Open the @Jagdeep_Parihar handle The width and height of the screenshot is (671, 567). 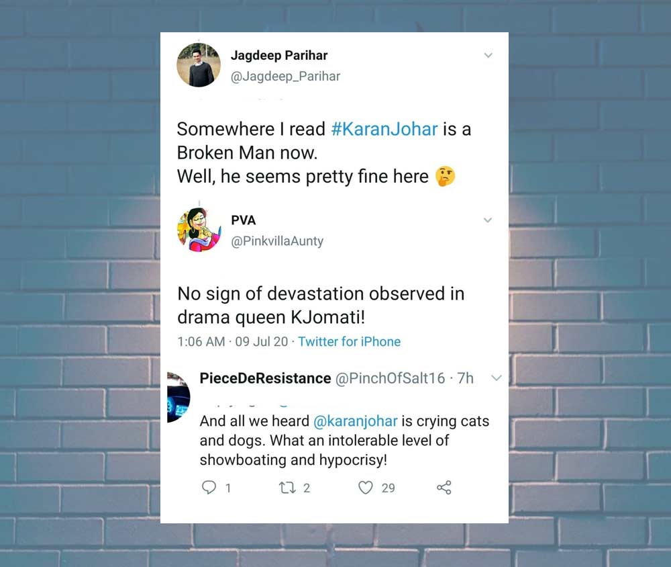point(285,76)
